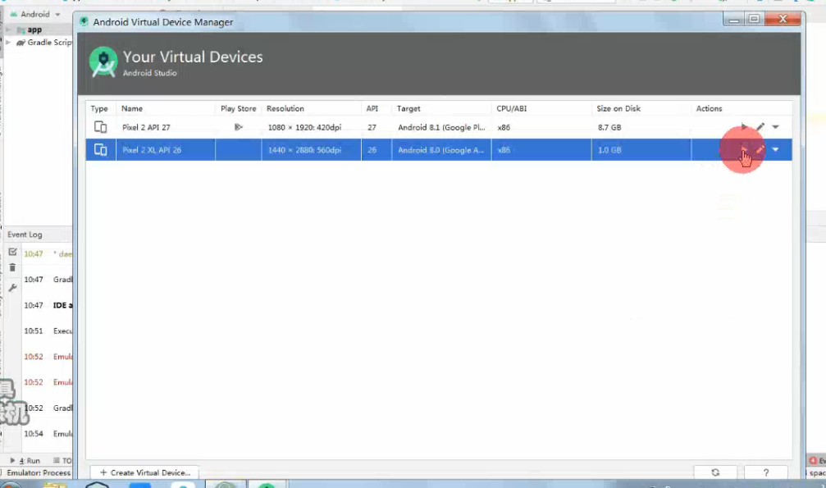Click the API 26 cell in the API column

point(372,150)
